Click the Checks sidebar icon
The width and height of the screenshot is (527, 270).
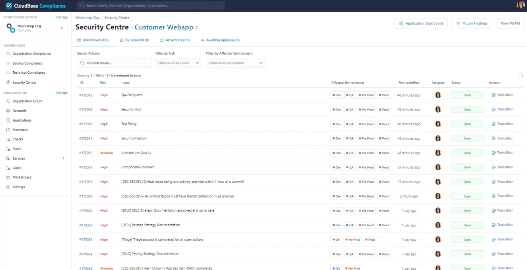coord(8,139)
